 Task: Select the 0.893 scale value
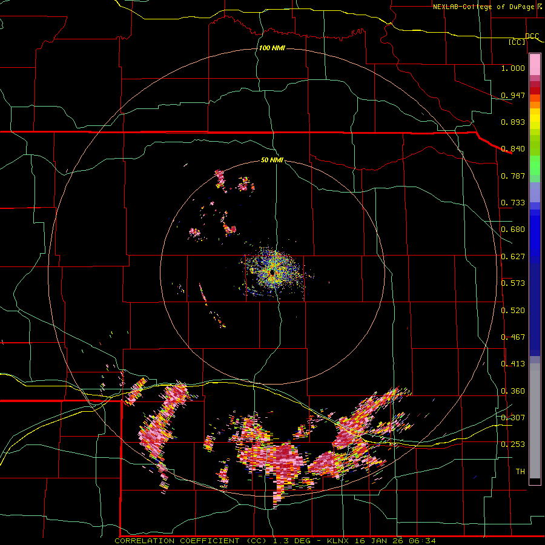point(513,122)
